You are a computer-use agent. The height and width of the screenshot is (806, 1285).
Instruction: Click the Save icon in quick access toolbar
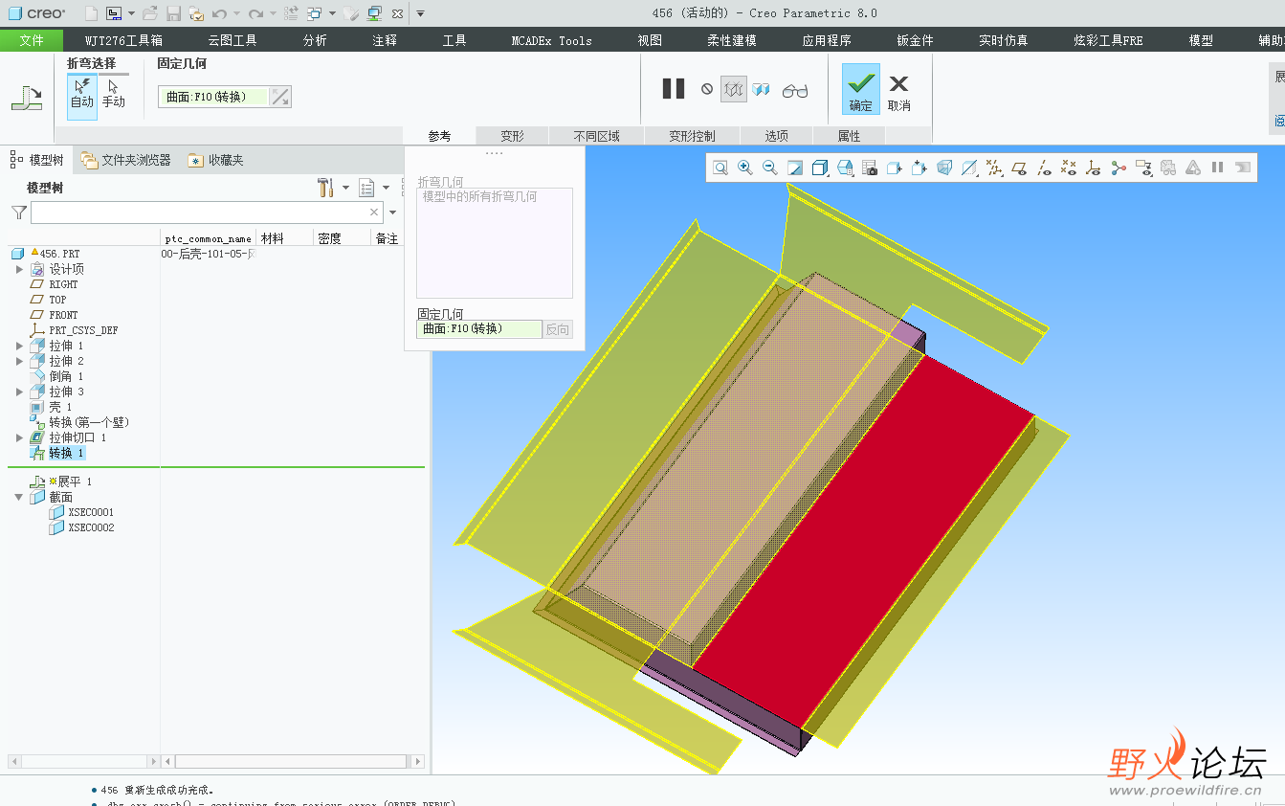click(x=173, y=13)
